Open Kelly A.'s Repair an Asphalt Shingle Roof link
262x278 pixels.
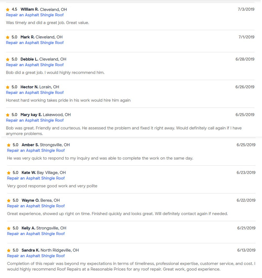(x=36, y=234)
